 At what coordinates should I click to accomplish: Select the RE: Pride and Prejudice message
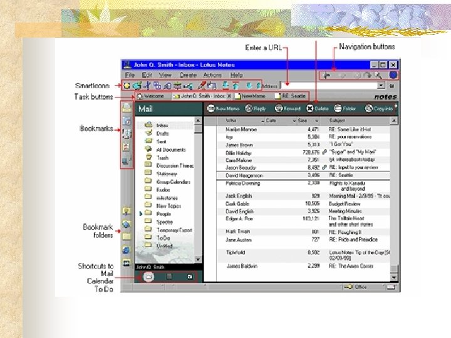[303, 240]
